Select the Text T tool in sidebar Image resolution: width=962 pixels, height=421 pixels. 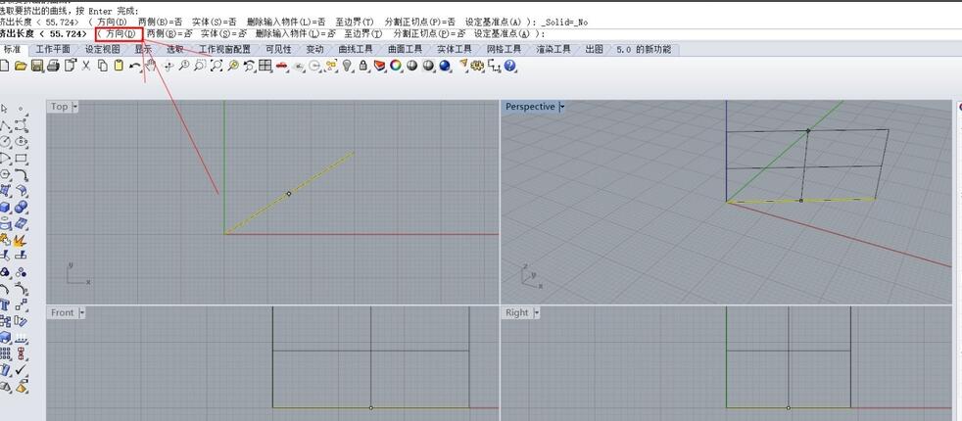pyautogui.click(x=5, y=304)
